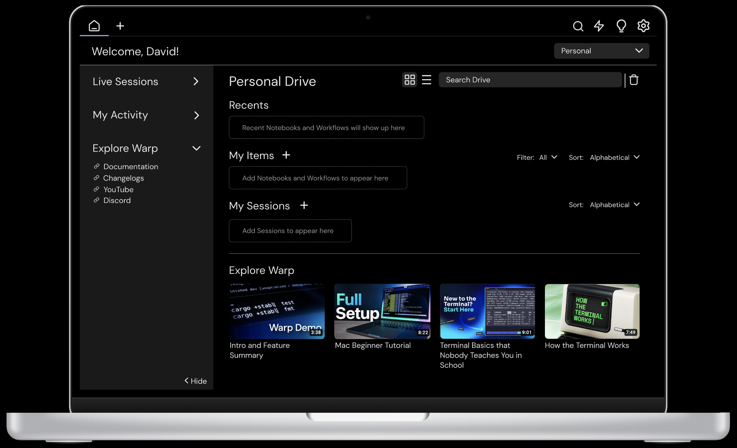Switch to grid view
Viewport: 737px width, 448px height.
(x=409, y=80)
